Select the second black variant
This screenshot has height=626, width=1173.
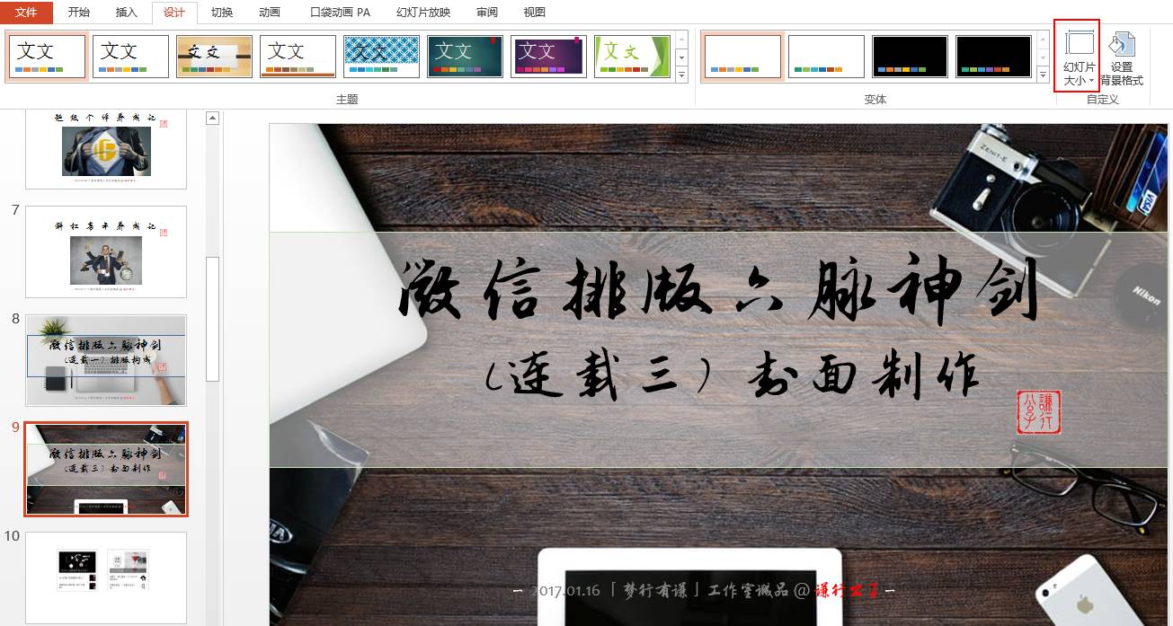click(x=993, y=57)
